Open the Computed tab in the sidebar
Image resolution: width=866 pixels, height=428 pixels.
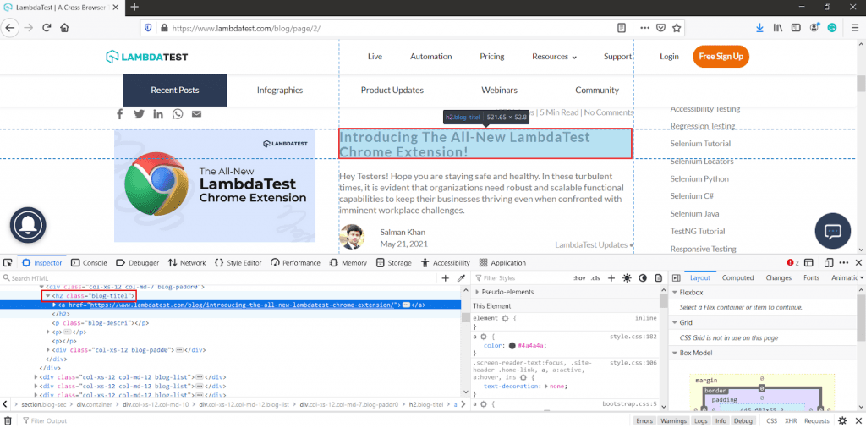point(737,277)
